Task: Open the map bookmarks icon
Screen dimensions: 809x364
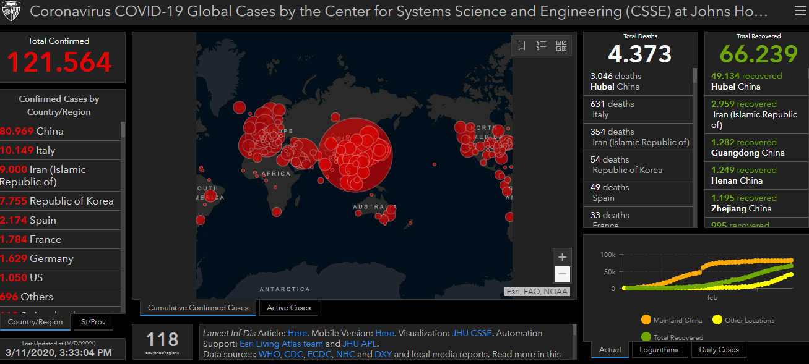Action: [522, 45]
